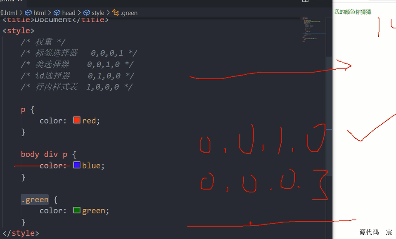Open color picker on red swatch
The height and width of the screenshot is (239, 396).
[77, 120]
